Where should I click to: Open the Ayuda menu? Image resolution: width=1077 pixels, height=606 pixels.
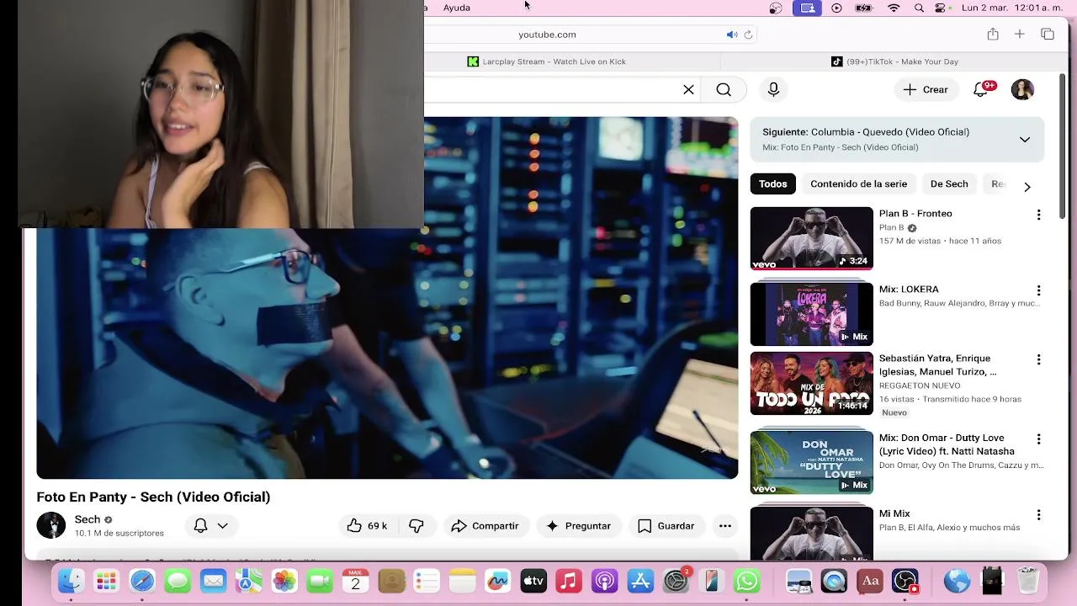tap(457, 8)
